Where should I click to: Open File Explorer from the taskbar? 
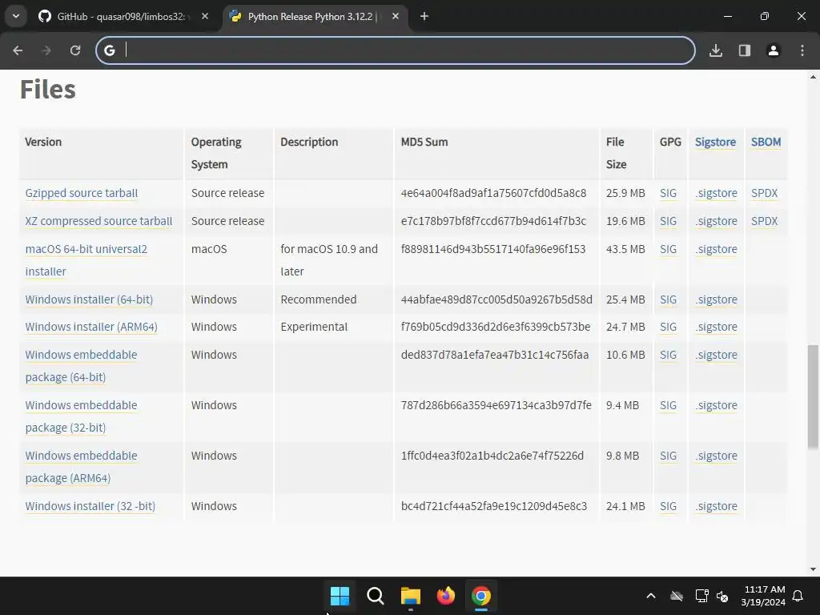(411, 595)
